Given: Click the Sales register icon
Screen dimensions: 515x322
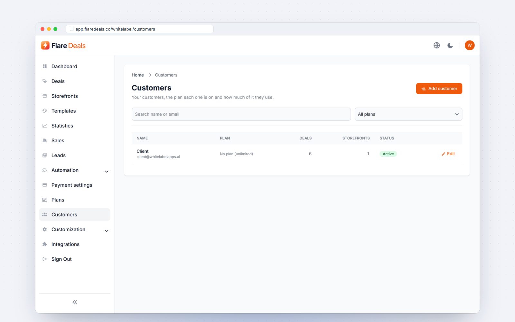Looking at the screenshot, I should tap(45, 140).
